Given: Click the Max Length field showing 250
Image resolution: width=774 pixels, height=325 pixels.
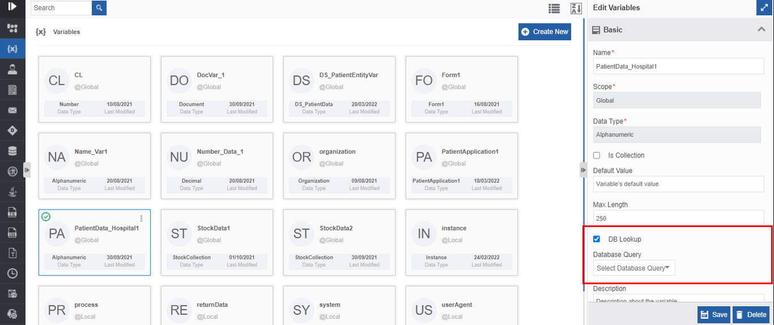Looking at the screenshot, I should click(679, 218).
